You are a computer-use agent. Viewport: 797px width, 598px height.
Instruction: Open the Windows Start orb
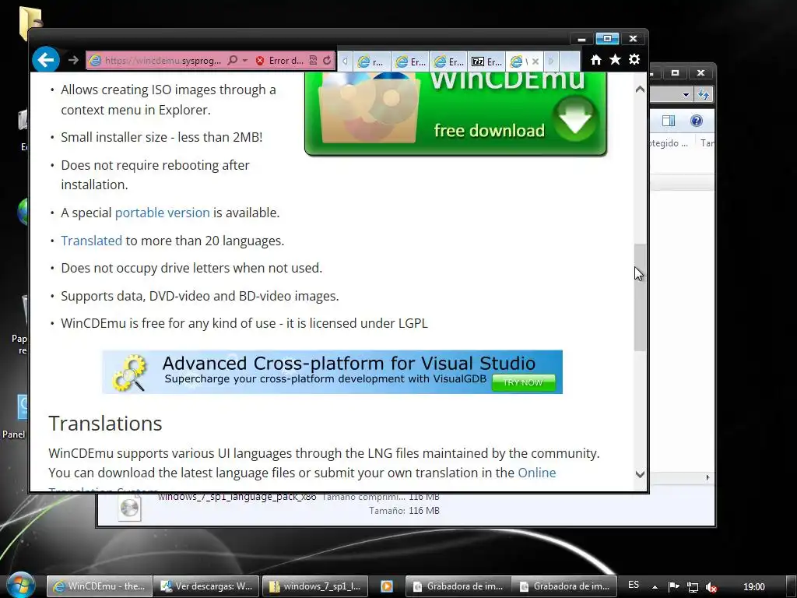pos(20,585)
